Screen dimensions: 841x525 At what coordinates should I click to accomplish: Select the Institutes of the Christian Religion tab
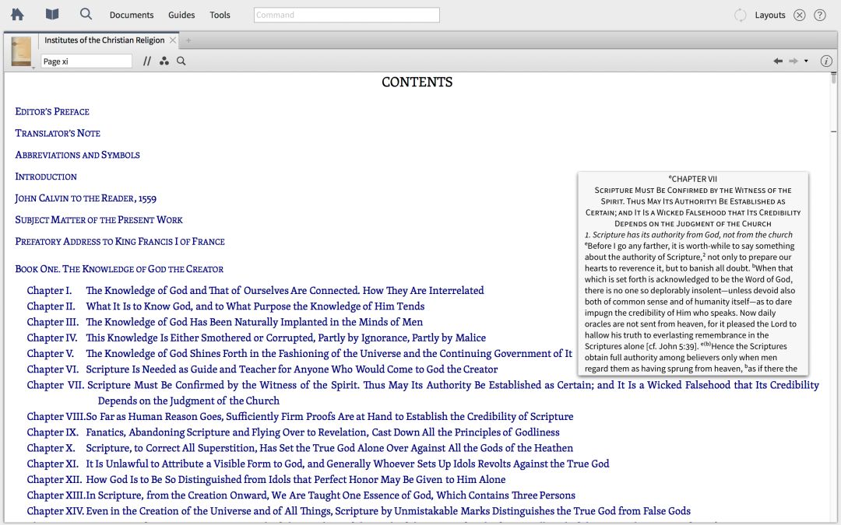(x=104, y=40)
